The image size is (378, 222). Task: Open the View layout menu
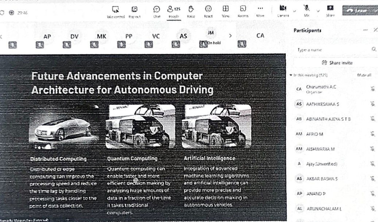pos(225,9)
